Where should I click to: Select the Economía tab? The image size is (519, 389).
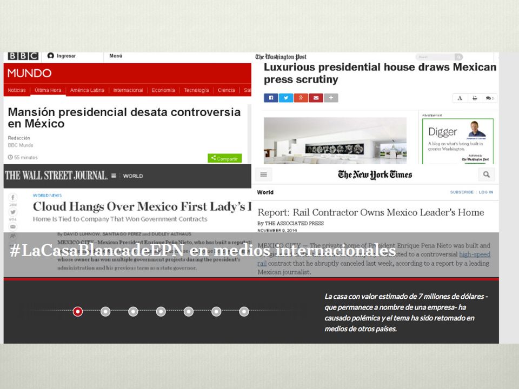tap(163, 90)
